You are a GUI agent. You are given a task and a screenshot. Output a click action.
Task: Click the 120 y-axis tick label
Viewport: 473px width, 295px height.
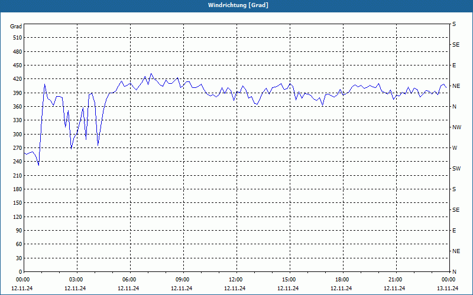pyautogui.click(x=18, y=217)
